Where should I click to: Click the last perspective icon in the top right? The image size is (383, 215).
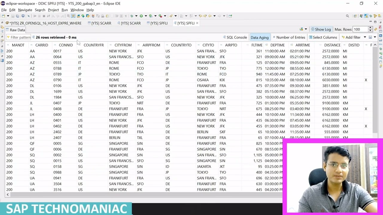(380, 16)
